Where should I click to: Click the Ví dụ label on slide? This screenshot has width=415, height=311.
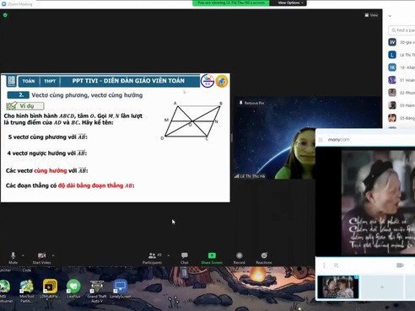point(25,106)
